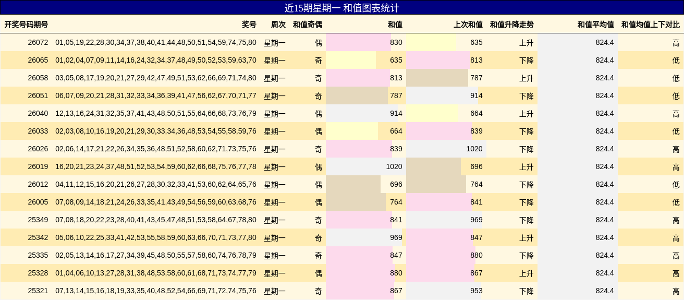This screenshot has width=684, height=300.
Task: Click the 和值均值上下对比 column header
Action: pyautogui.click(x=651, y=25)
